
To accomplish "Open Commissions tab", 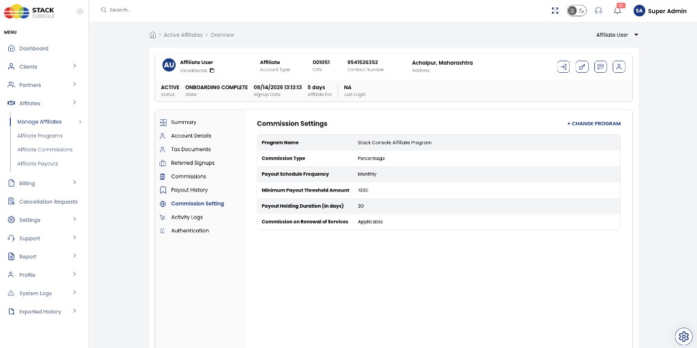I will [189, 176].
